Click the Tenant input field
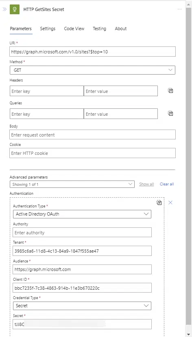This screenshot has height=337, width=192. pyautogui.click(x=83, y=251)
